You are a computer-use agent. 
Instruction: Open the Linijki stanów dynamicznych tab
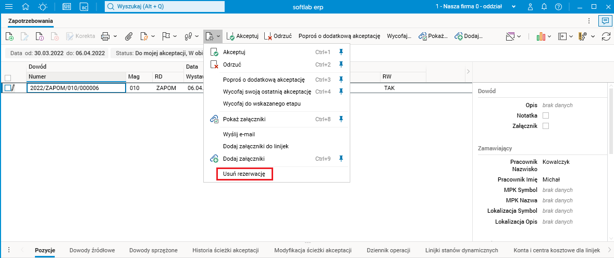tap(461, 250)
